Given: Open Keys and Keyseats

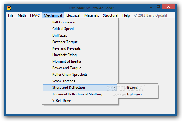Looking at the screenshot, I should (80, 48).
